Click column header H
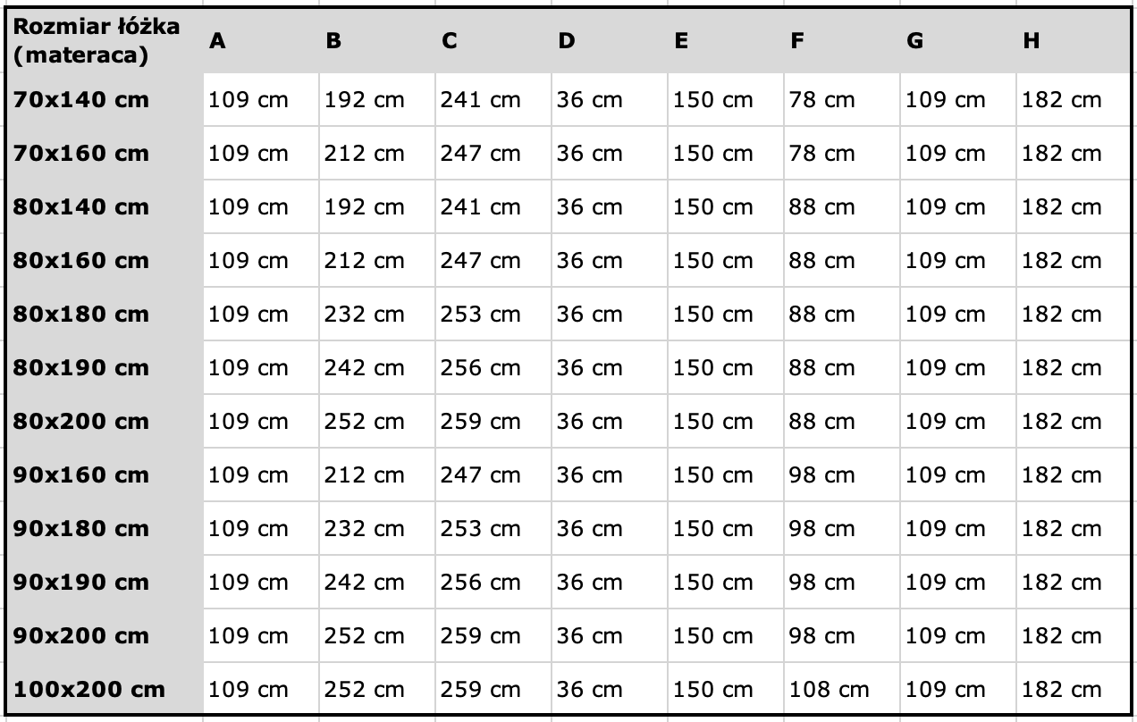Viewport: 1137px width, 722px height. (1075, 41)
